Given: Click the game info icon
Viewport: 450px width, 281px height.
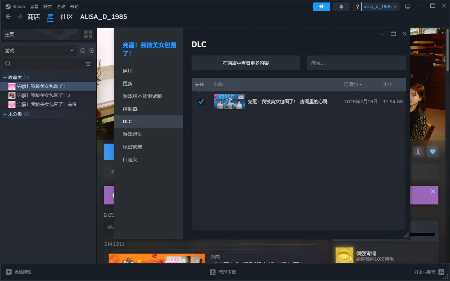Looking at the screenshot, I should click(418, 152).
